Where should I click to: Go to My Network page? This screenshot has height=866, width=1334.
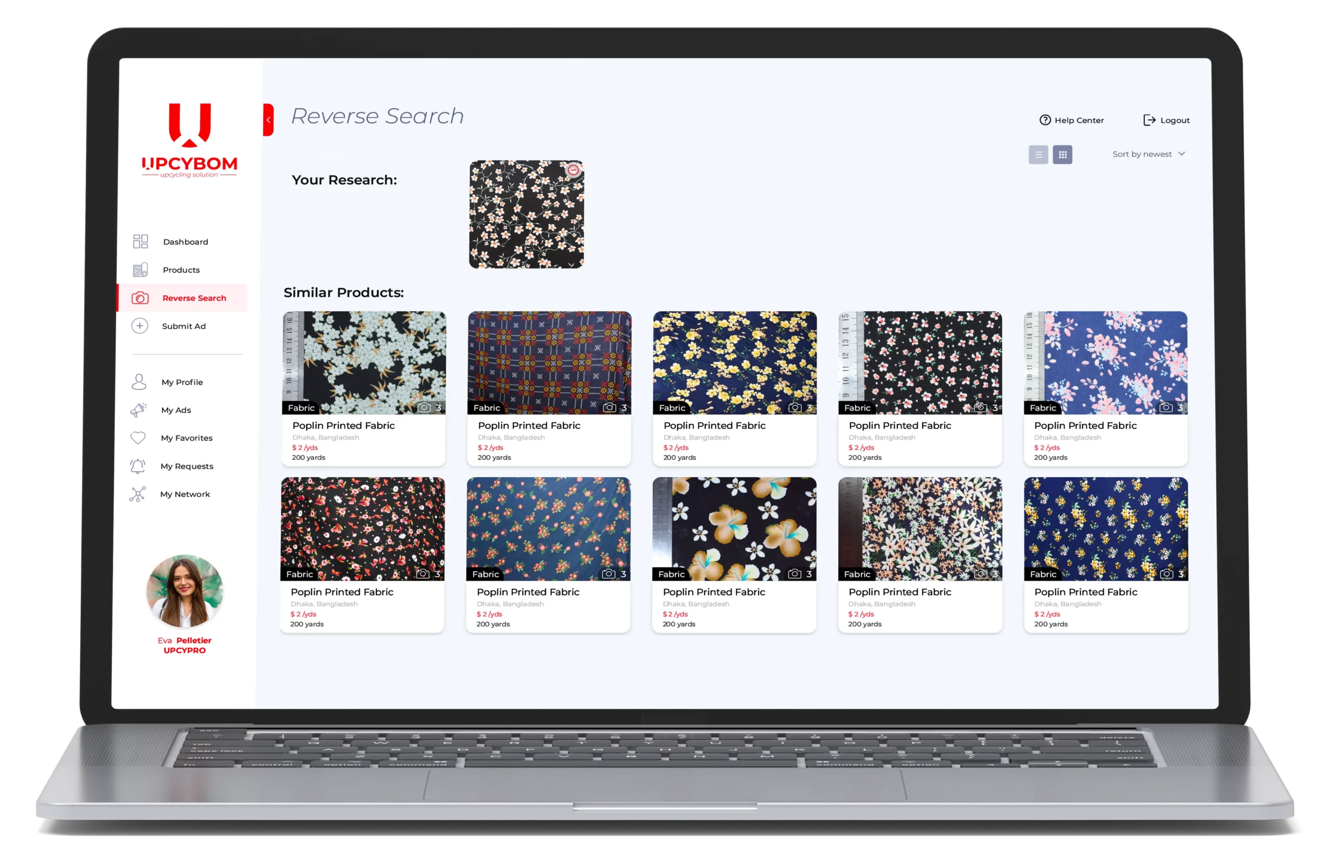click(x=185, y=494)
